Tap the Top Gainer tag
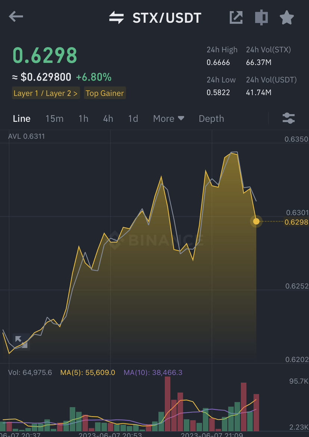This screenshot has width=309, height=437. click(105, 93)
